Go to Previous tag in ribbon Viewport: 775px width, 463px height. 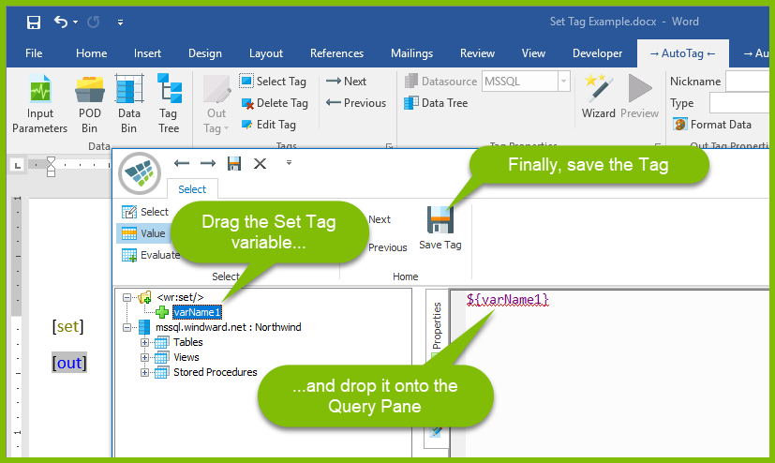pos(356,103)
